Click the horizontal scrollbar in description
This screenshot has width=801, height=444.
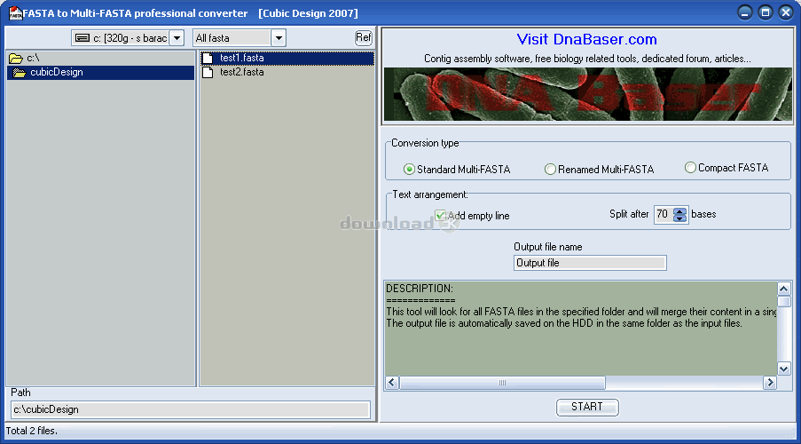coord(502,383)
